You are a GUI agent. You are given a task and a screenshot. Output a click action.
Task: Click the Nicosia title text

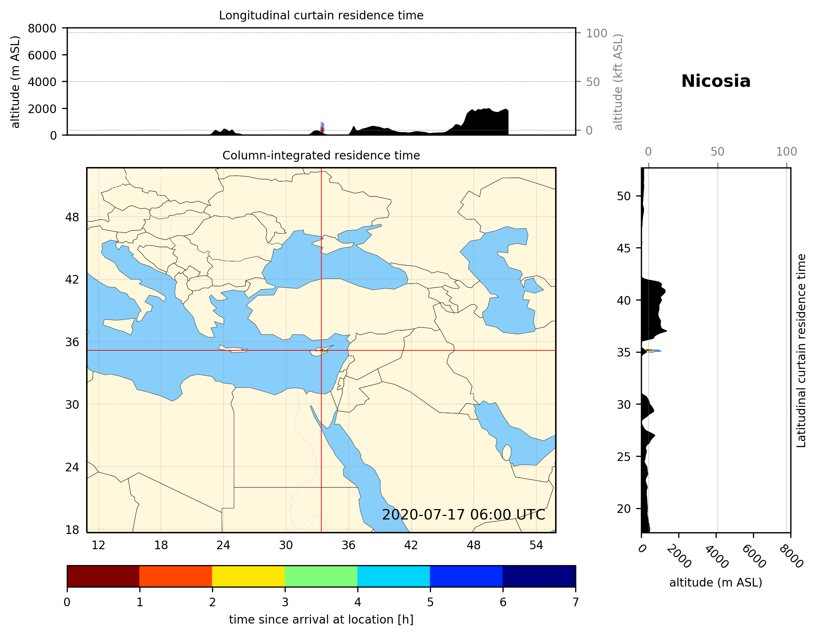(716, 81)
